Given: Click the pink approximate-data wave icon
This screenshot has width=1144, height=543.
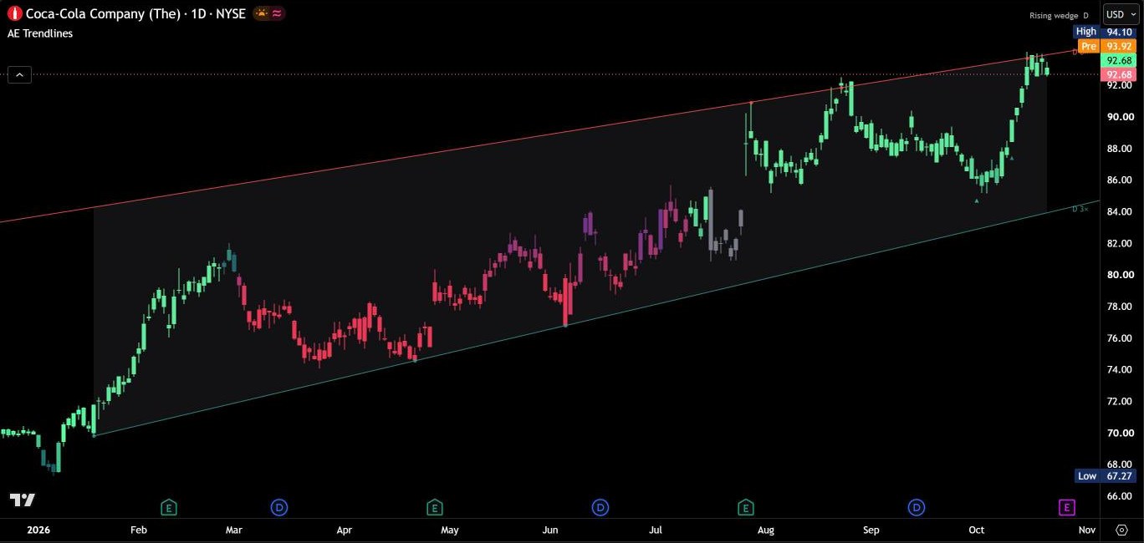Looking at the screenshot, I should [277, 13].
